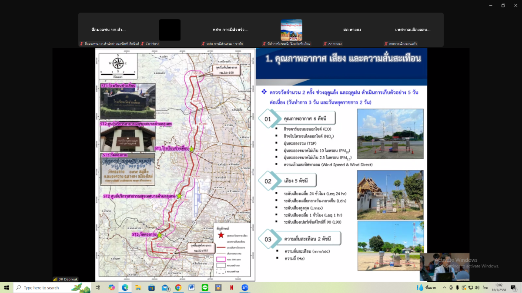522x293 pixels.
Task: Launch Google Chrome from the taskbar
Action: pos(178,287)
